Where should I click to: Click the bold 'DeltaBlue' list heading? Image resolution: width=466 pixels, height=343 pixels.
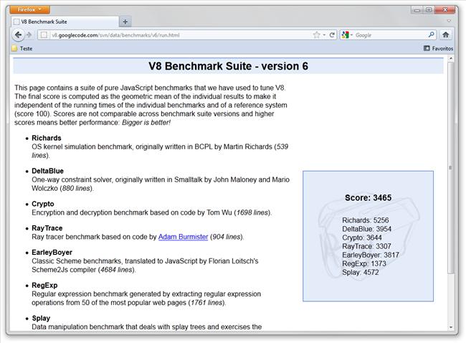click(x=47, y=171)
